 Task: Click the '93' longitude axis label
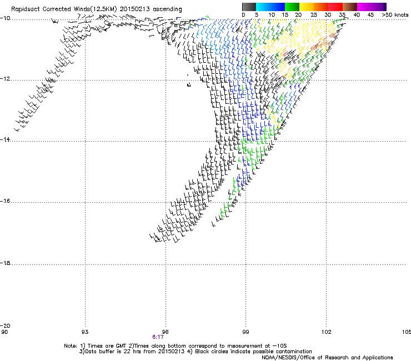pos(85,332)
